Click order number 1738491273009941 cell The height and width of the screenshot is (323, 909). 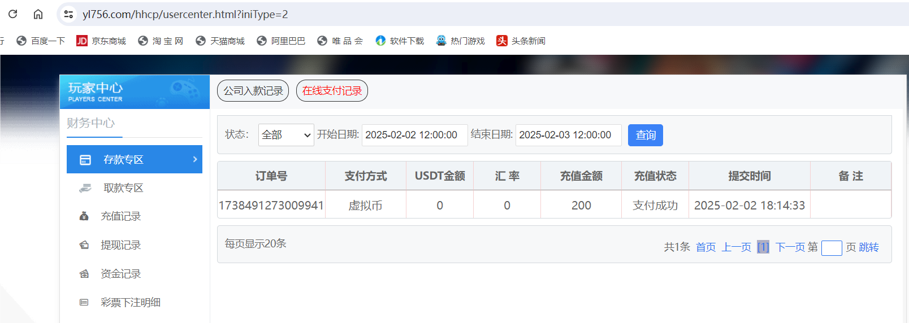pyautogui.click(x=271, y=205)
